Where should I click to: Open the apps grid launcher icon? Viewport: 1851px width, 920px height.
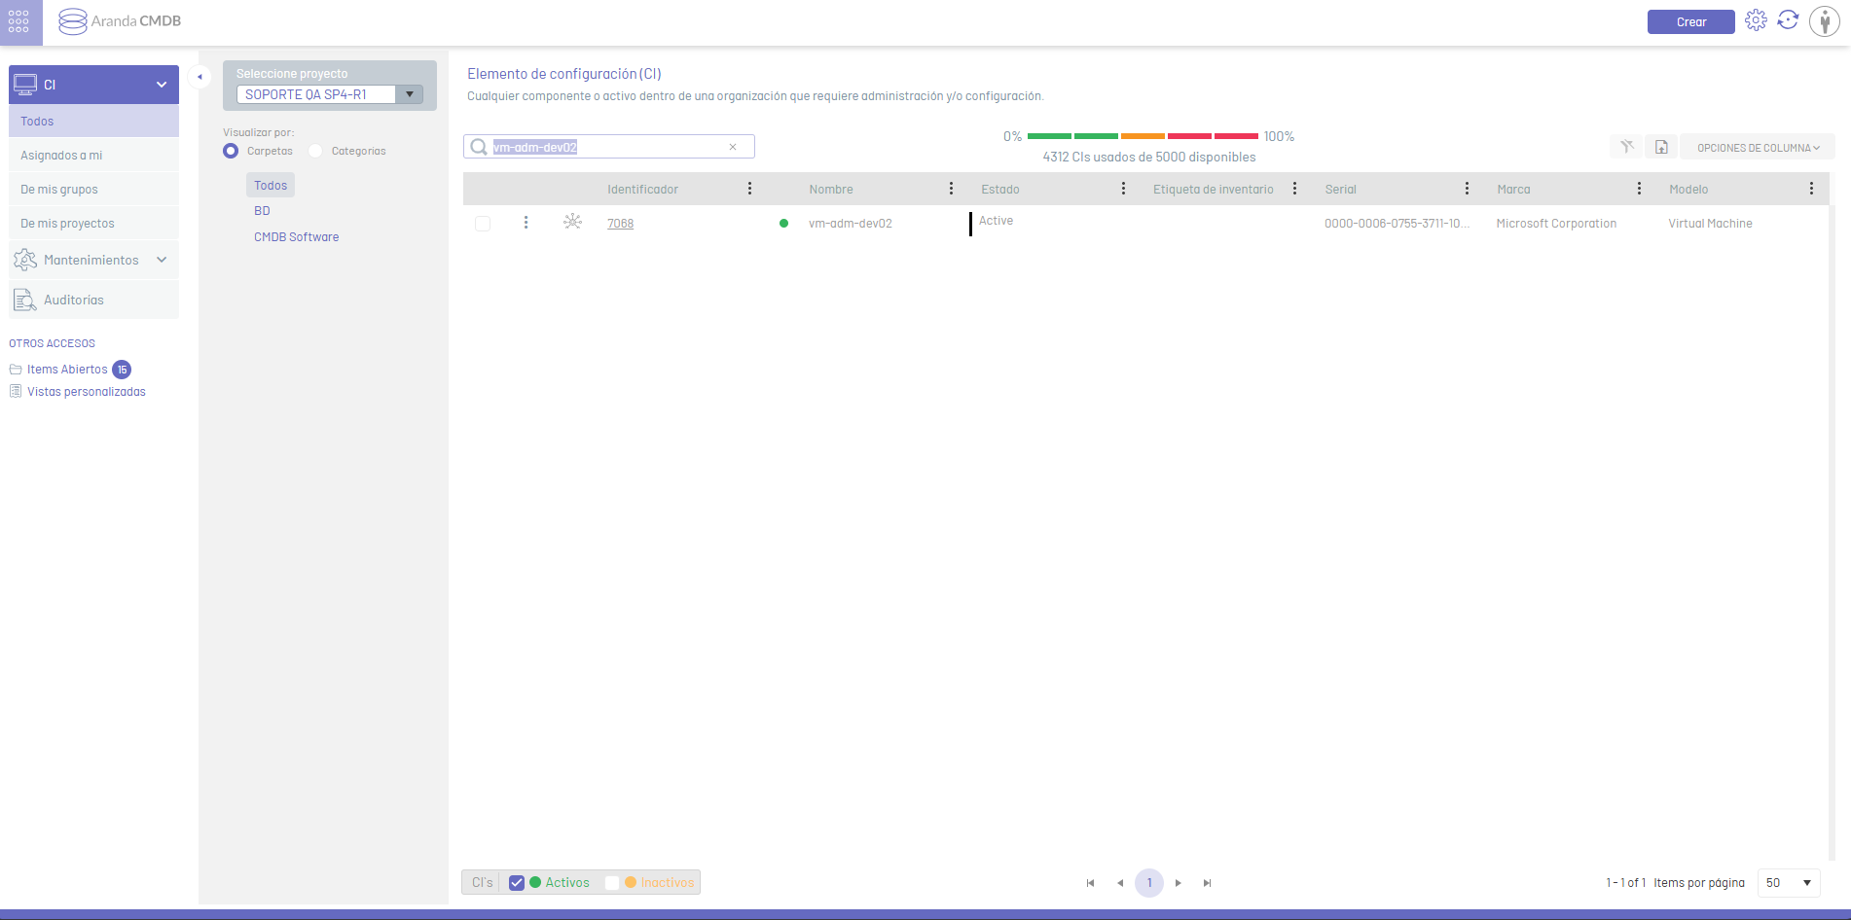coord(19,21)
